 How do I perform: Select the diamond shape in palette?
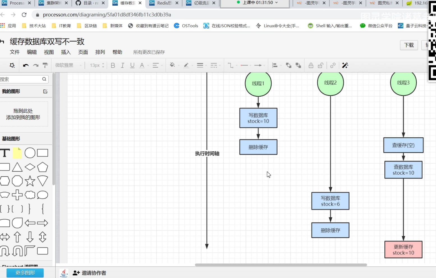tap(30, 167)
